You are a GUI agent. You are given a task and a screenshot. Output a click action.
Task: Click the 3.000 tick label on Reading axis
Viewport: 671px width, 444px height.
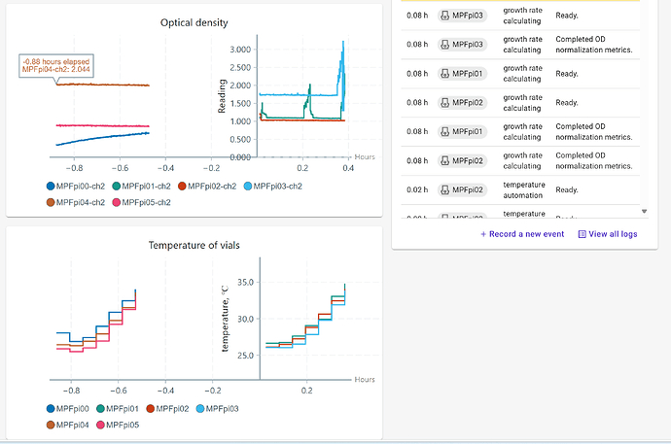(240, 50)
